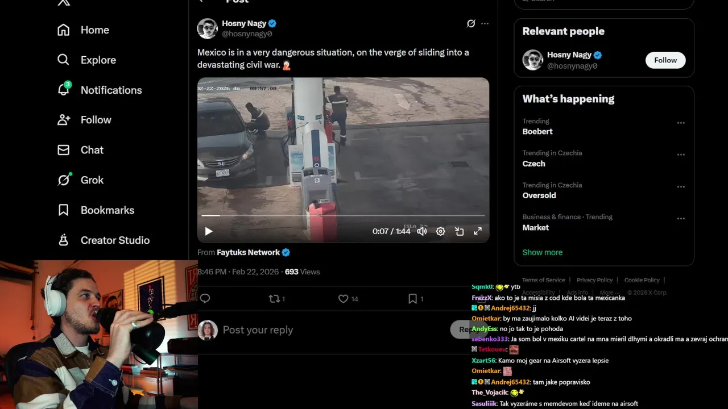
Task: Click the X logo in the sidebar
Action: pyautogui.click(x=64, y=2)
